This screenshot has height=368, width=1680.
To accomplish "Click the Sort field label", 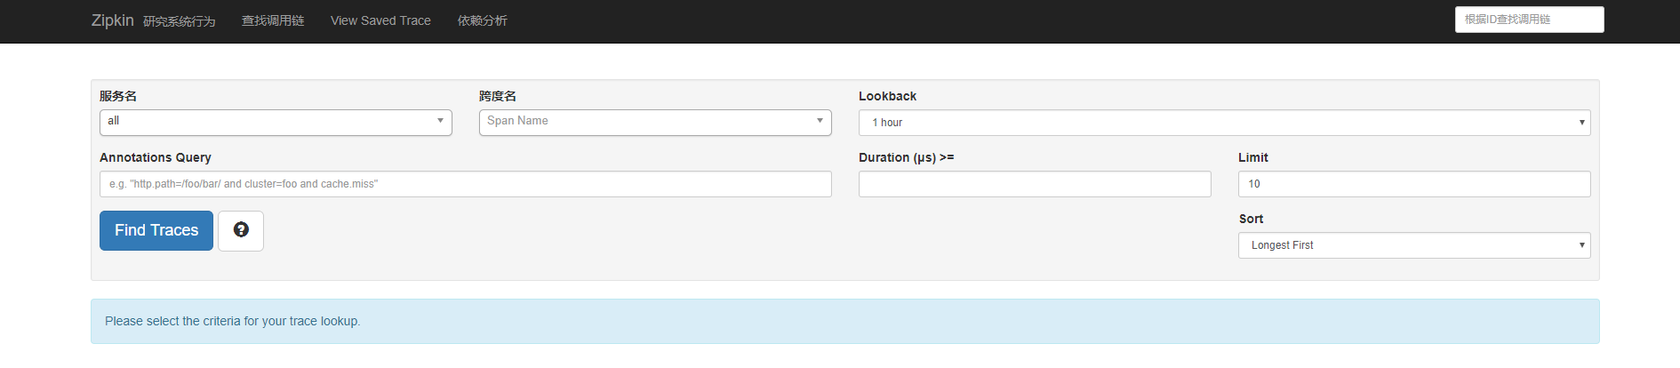I will [x=1251, y=219].
